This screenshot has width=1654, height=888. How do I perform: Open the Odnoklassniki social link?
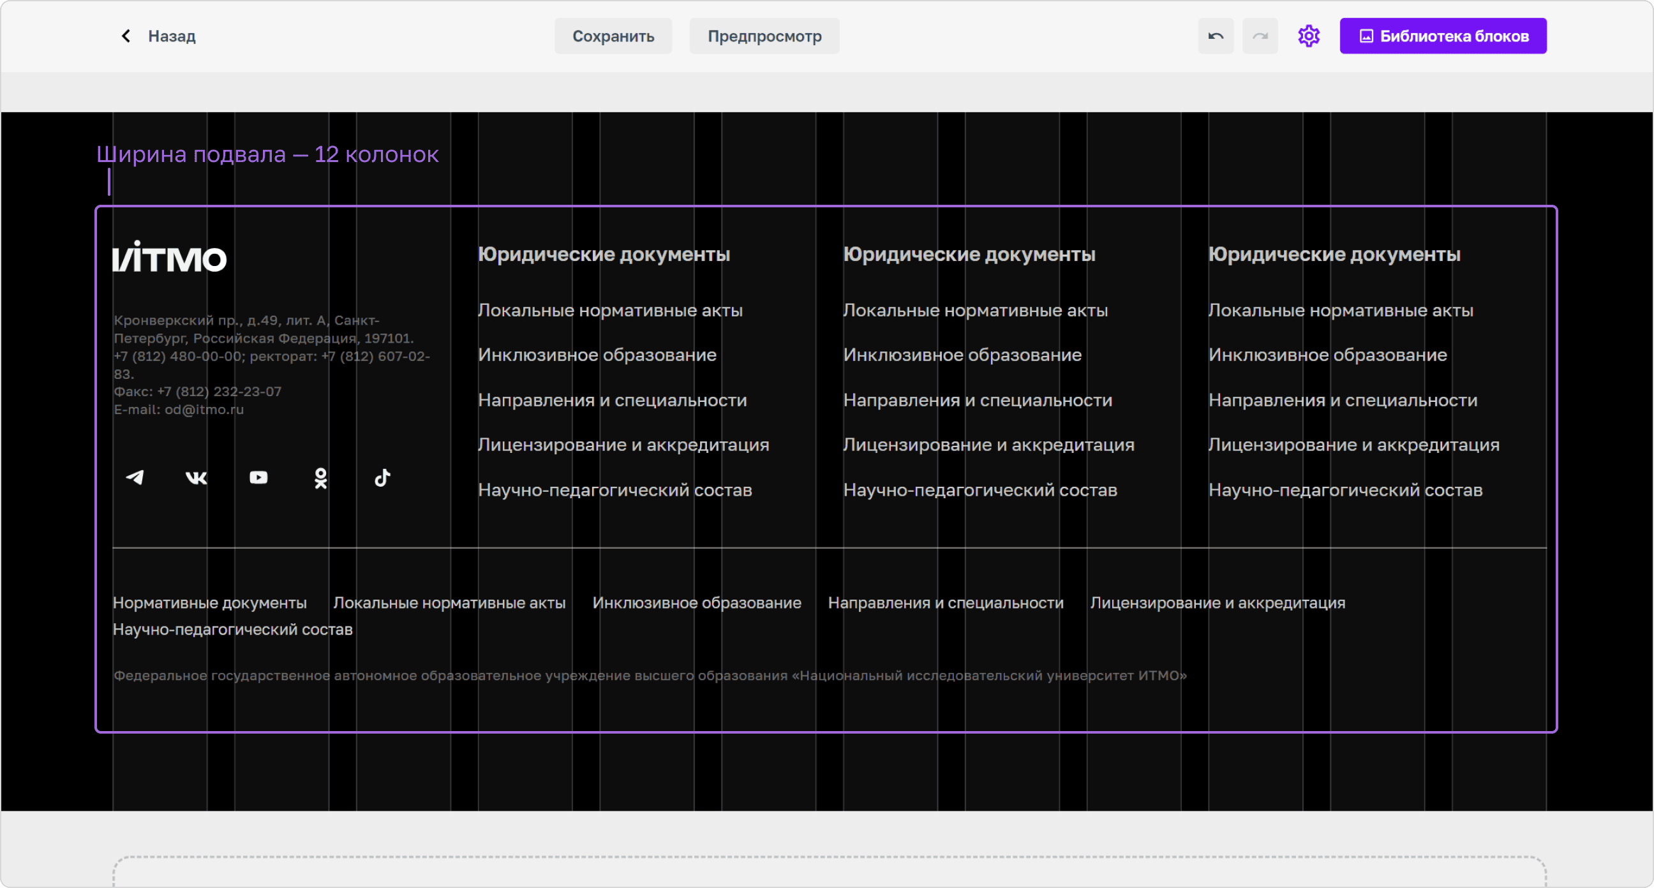pyautogui.click(x=320, y=478)
